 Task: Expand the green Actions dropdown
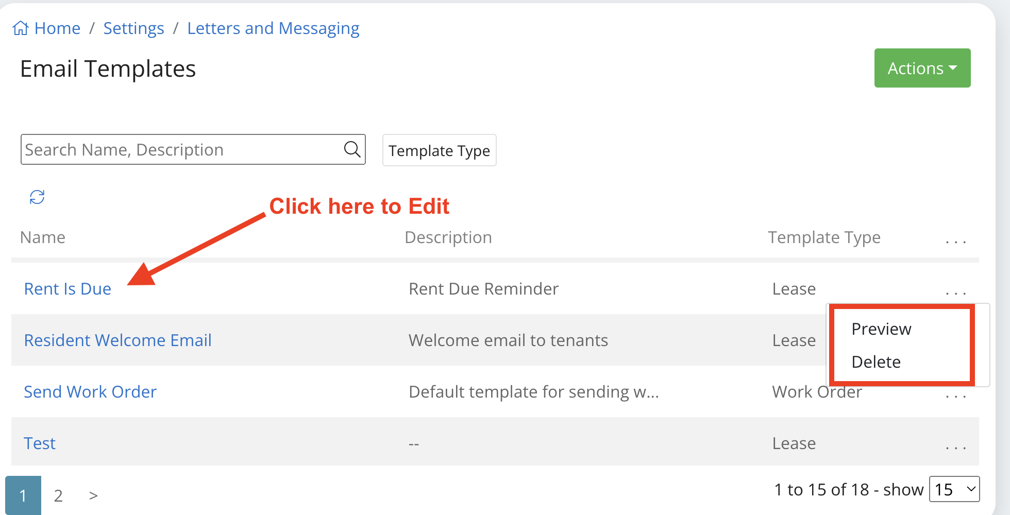pos(922,68)
